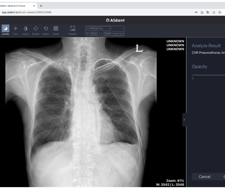
Task: Select the Levels tool
Action: coord(5,30)
